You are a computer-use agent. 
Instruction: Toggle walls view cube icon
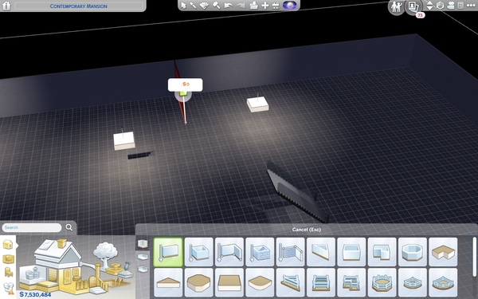pyautogui.click(x=440, y=6)
